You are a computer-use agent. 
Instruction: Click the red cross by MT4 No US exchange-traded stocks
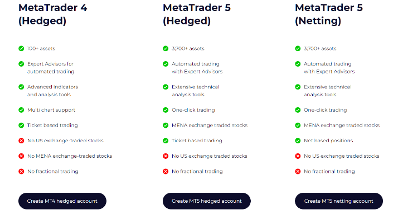click(21, 141)
